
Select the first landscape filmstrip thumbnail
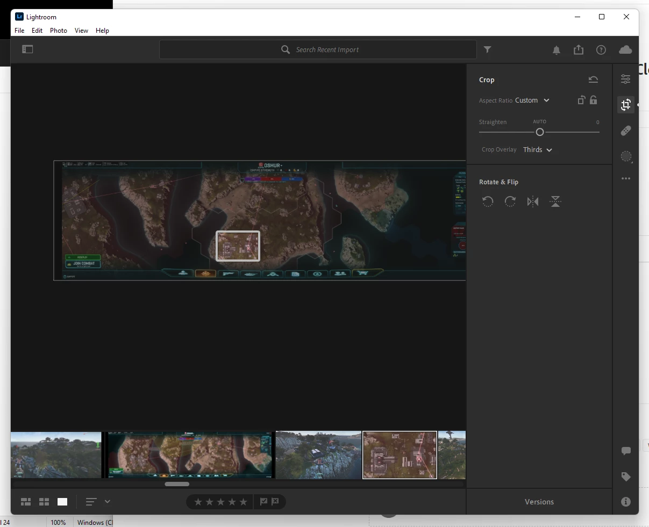pos(56,455)
